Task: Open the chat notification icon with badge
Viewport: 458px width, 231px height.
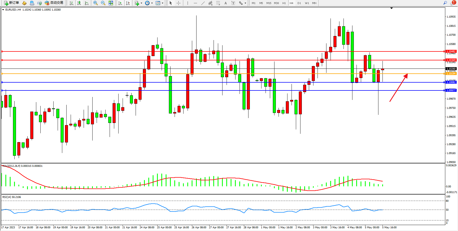Action: pos(453,3)
